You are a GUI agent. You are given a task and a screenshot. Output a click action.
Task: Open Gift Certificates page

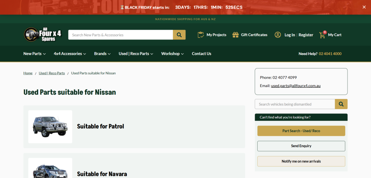(254, 35)
